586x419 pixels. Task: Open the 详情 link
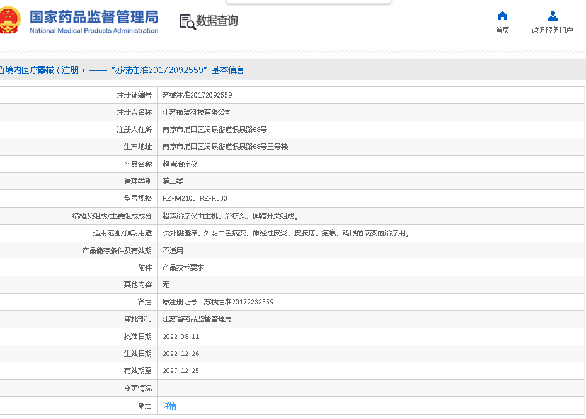coord(169,406)
